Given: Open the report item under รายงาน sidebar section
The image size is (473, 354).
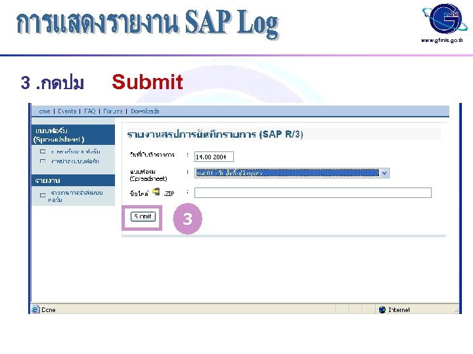Looking at the screenshot, I should coord(76,195).
